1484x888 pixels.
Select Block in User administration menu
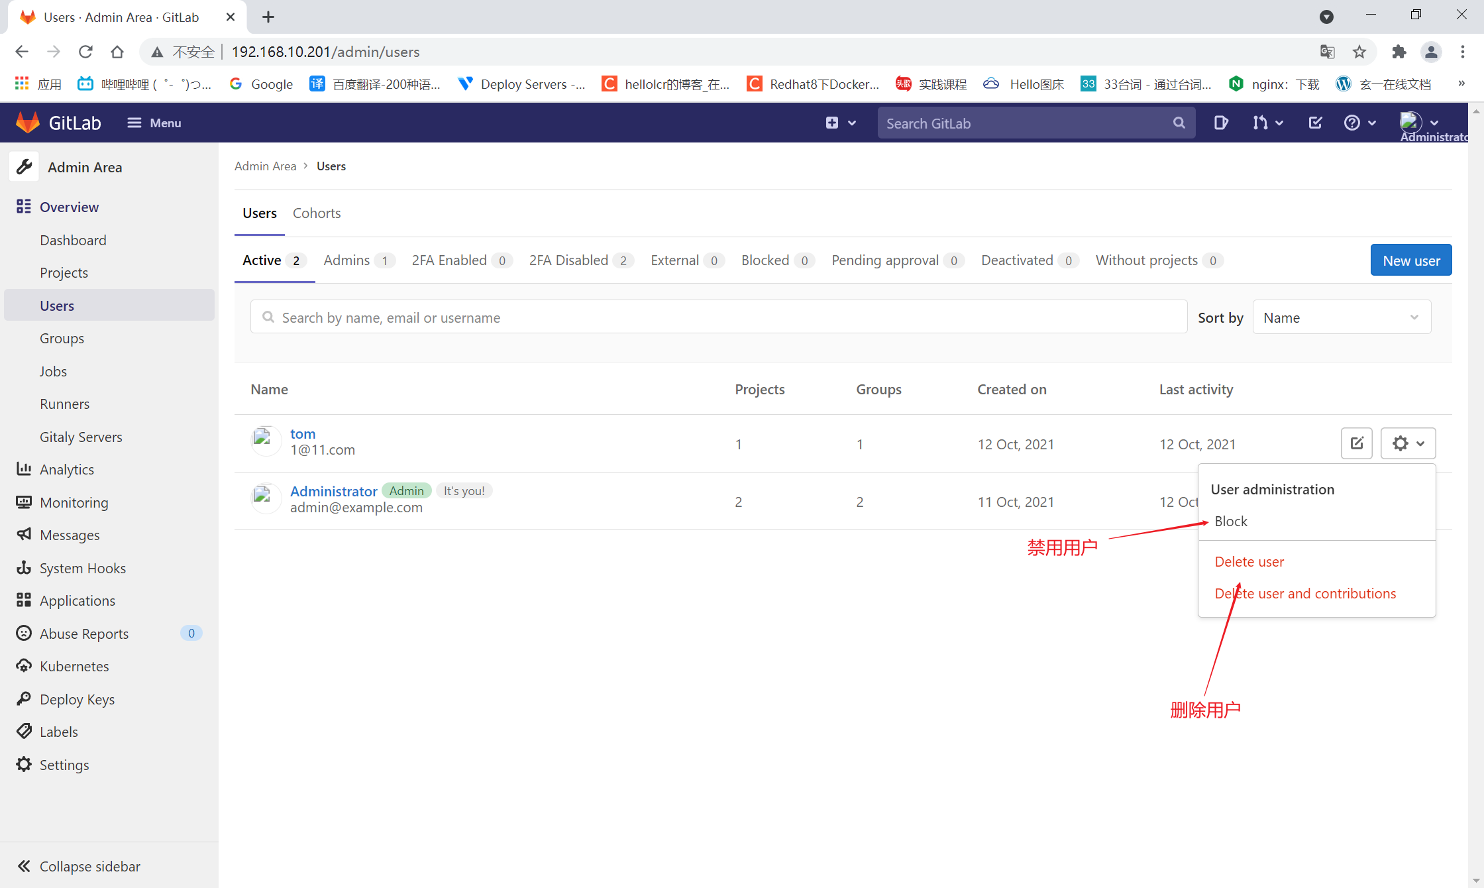[1231, 522]
